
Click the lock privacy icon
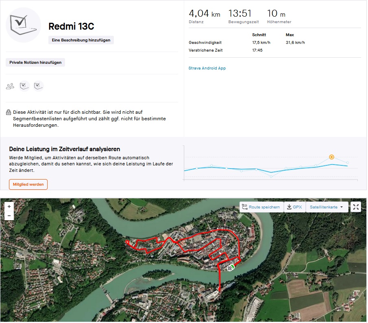pyautogui.click(x=9, y=112)
